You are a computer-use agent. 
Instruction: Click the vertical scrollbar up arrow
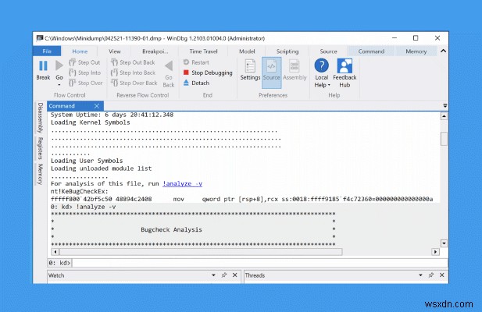444,116
